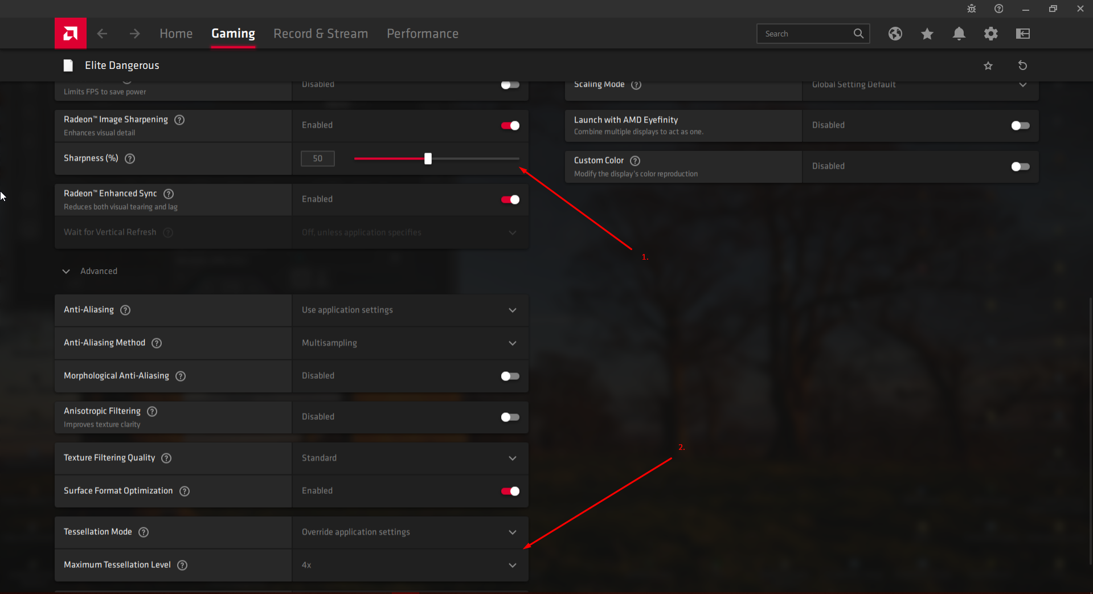
Task: Show help for Surface Format Optimization
Action: [x=185, y=491]
